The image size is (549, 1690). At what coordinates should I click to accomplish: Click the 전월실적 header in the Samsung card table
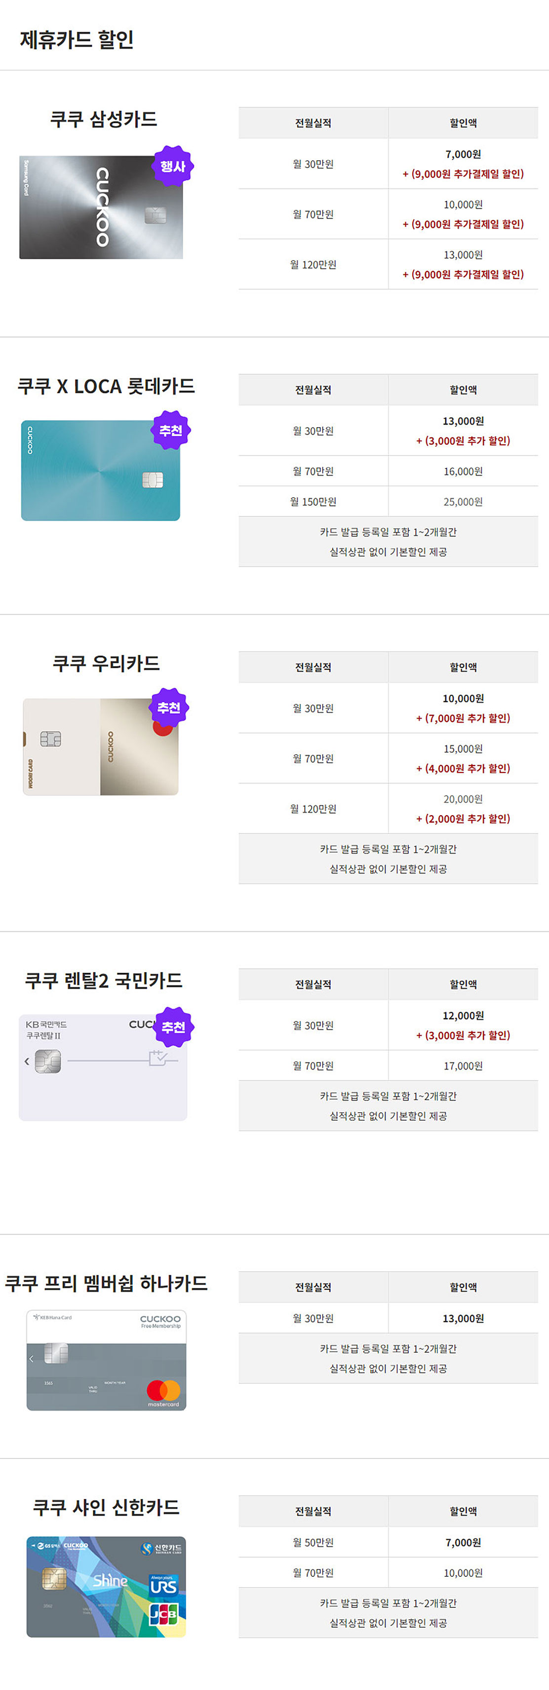(x=313, y=123)
